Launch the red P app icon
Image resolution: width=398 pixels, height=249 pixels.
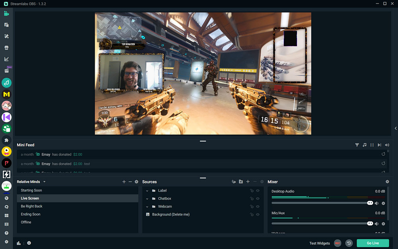pyautogui.click(x=6, y=163)
